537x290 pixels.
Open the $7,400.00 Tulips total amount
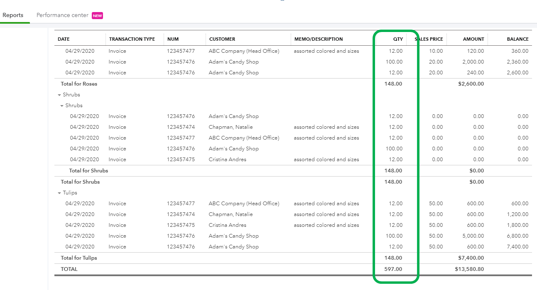471,258
